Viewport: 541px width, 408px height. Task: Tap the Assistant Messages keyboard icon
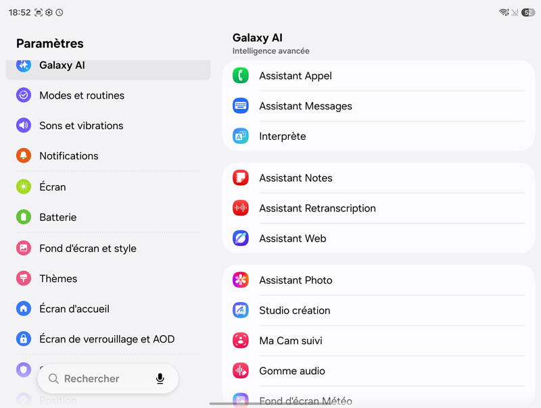pos(241,106)
